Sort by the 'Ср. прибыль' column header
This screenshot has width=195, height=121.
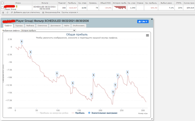point(151,3)
